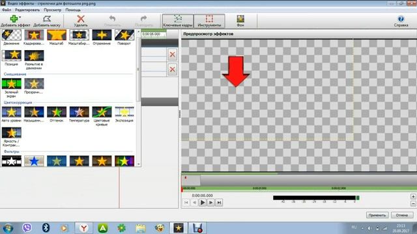Pick the Оттенок effect
This screenshot has height=234, width=417.
pos(57,114)
